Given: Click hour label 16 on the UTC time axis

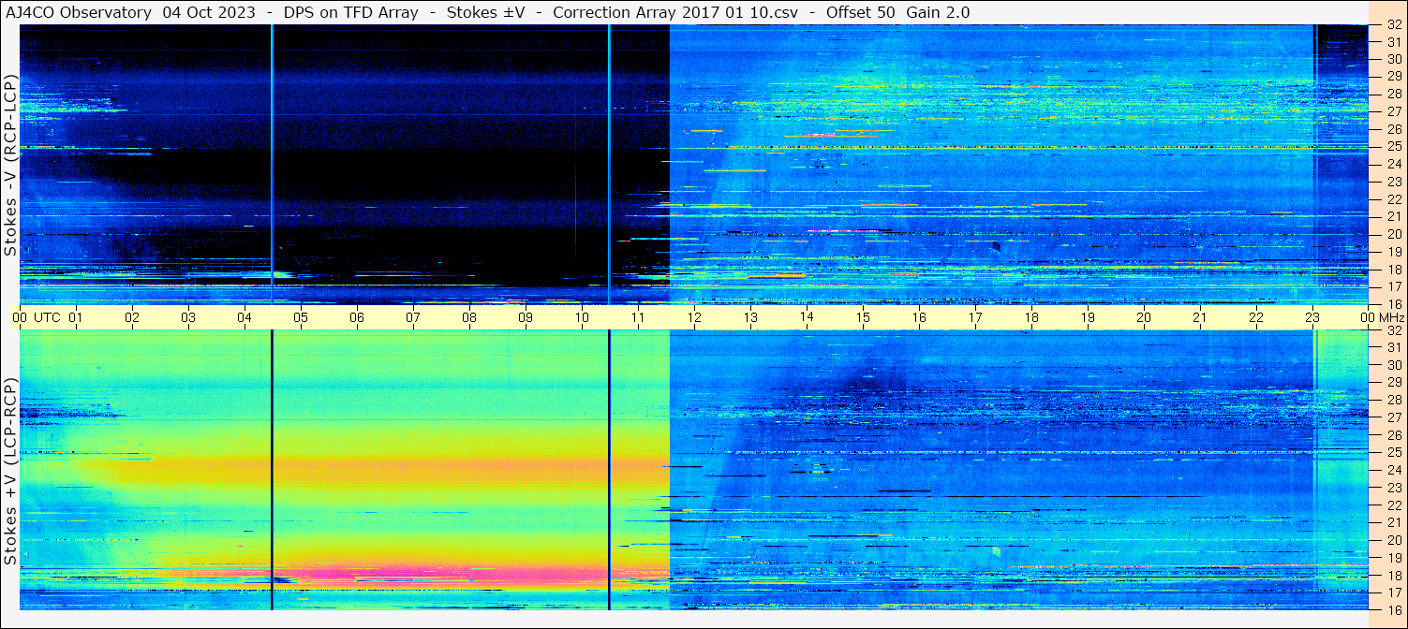Looking at the screenshot, I should [919, 317].
